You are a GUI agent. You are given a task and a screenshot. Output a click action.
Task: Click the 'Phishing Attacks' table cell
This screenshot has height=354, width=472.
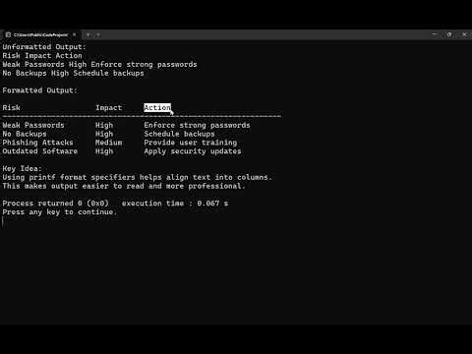pyautogui.click(x=37, y=143)
